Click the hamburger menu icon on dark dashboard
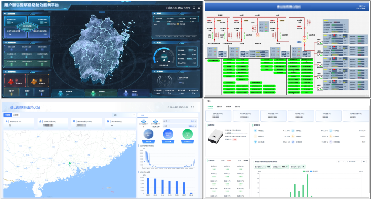 click(199, 8)
